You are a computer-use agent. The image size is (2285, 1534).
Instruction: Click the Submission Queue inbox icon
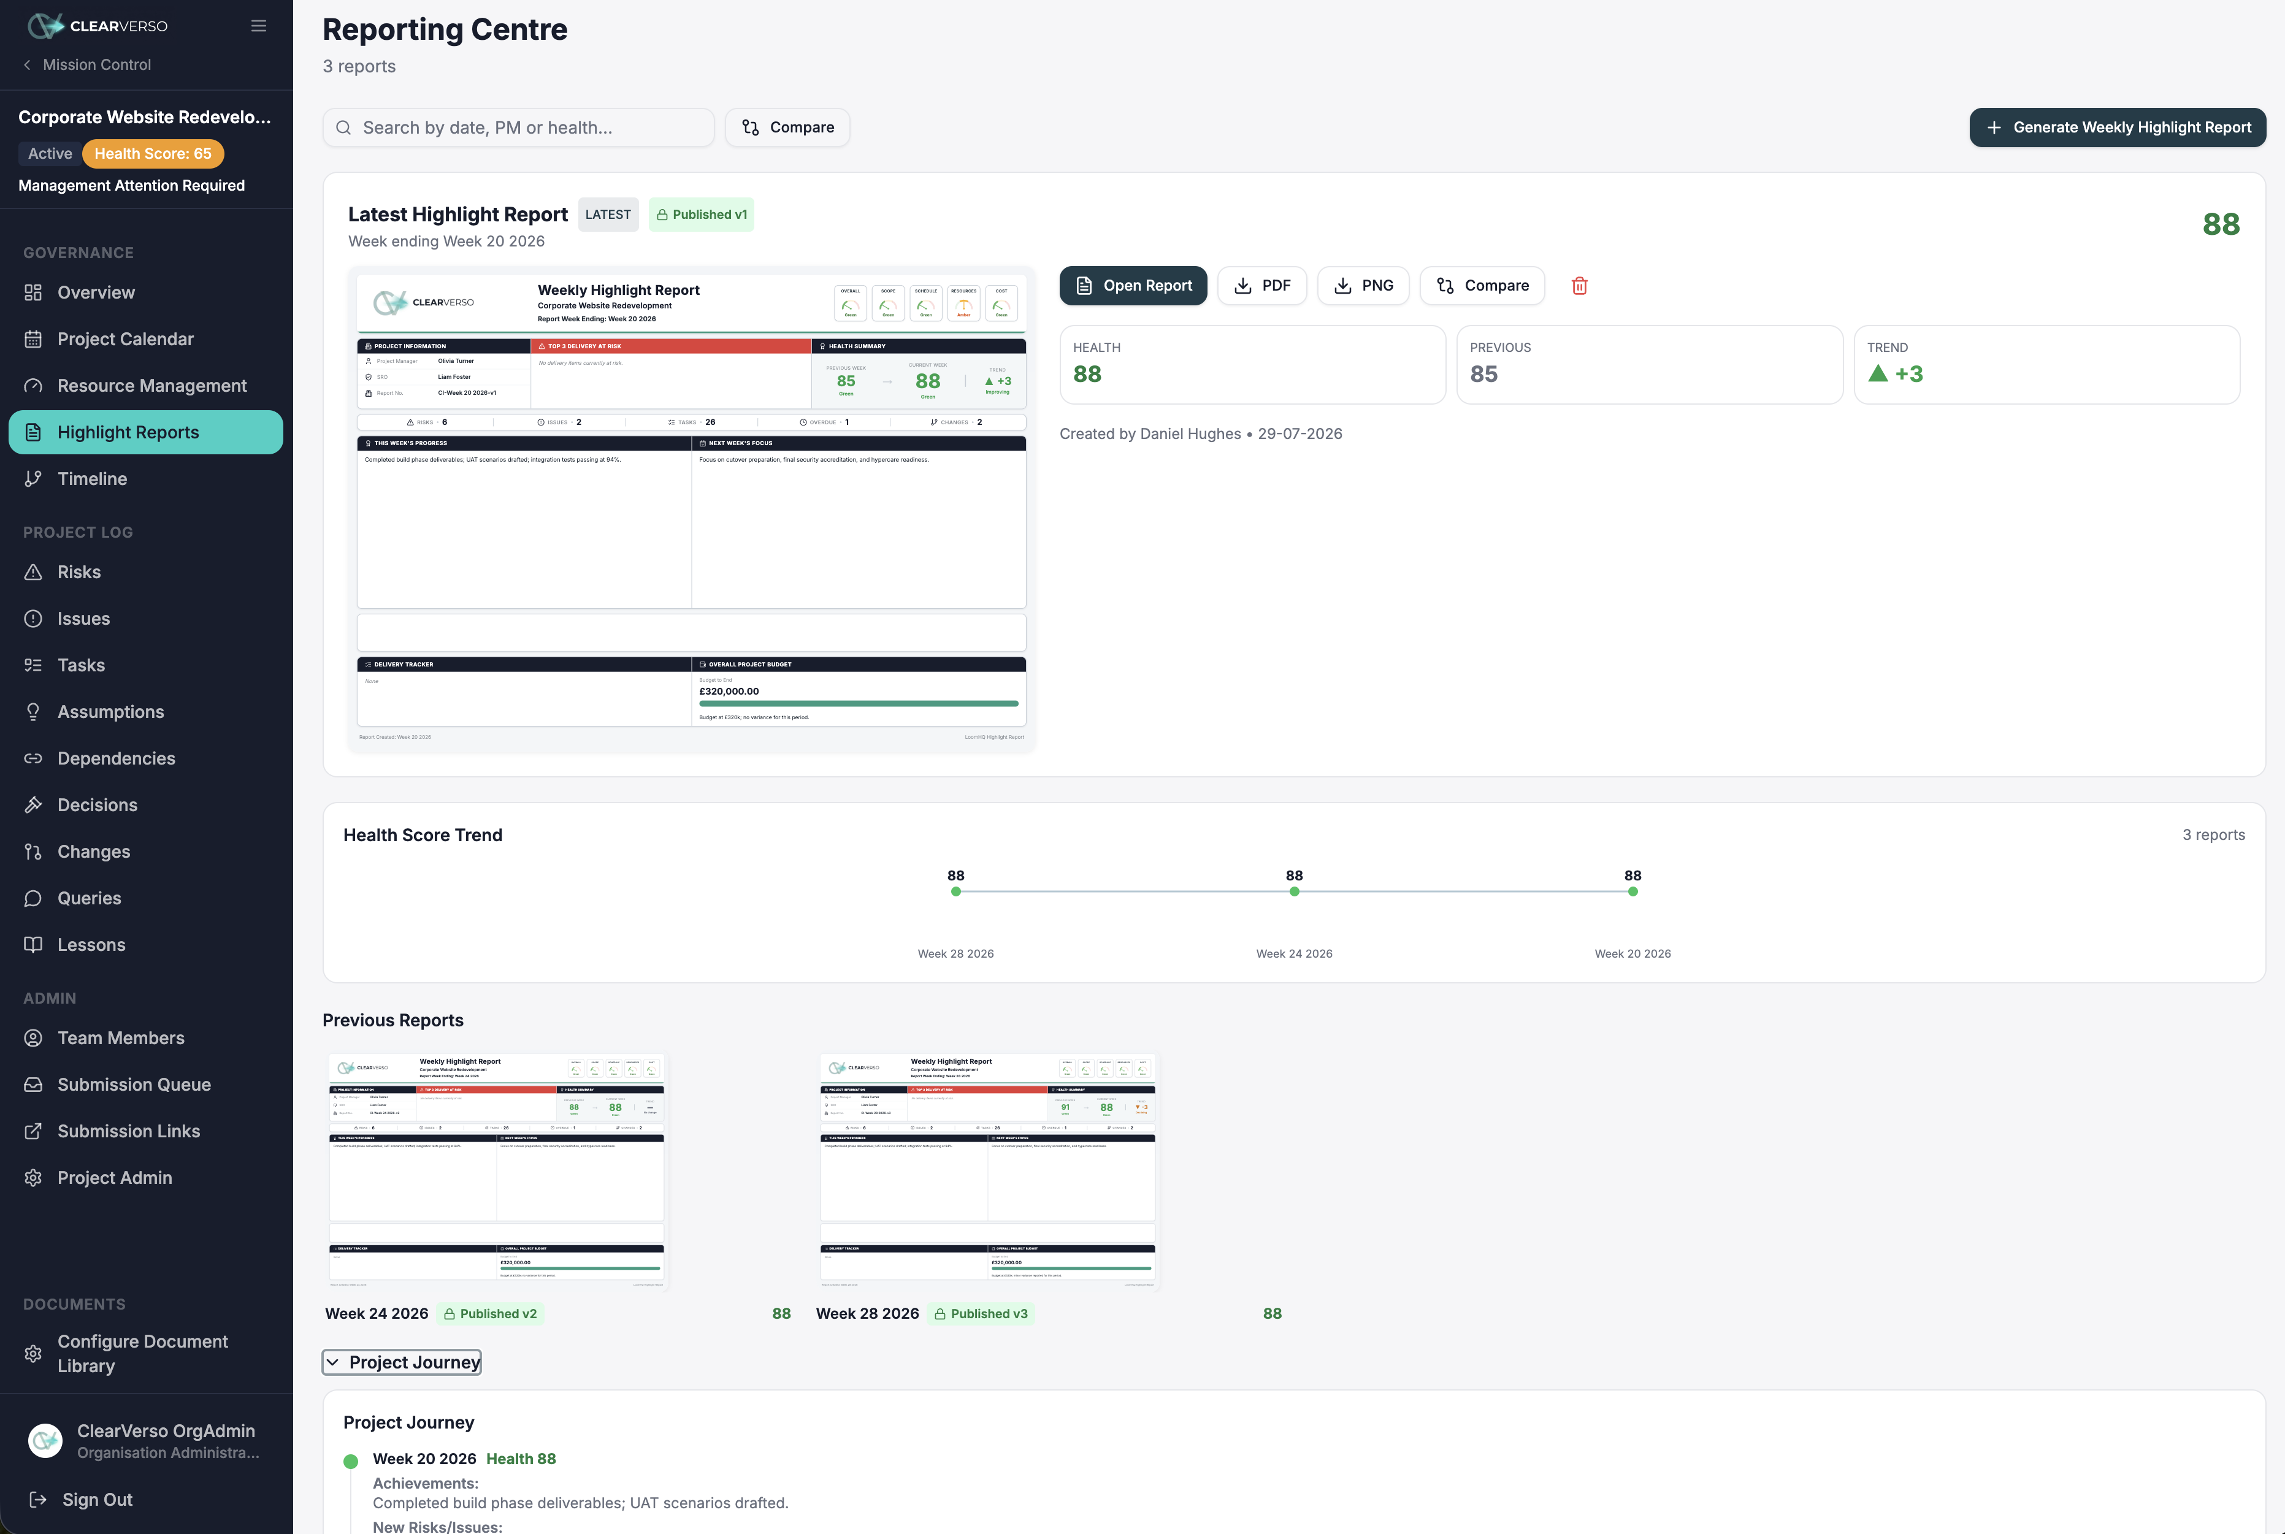coord(33,1085)
